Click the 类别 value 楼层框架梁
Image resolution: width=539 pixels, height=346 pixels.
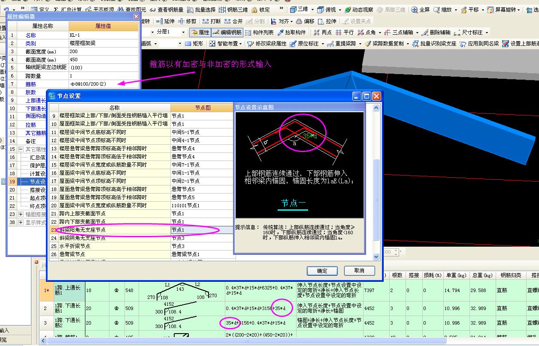(103, 43)
